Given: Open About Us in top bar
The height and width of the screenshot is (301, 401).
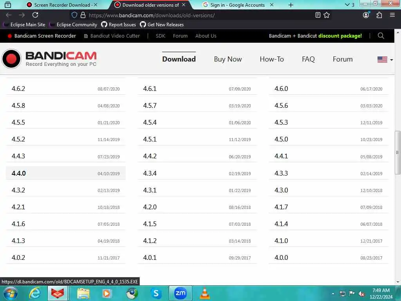Looking at the screenshot, I should [x=206, y=36].
